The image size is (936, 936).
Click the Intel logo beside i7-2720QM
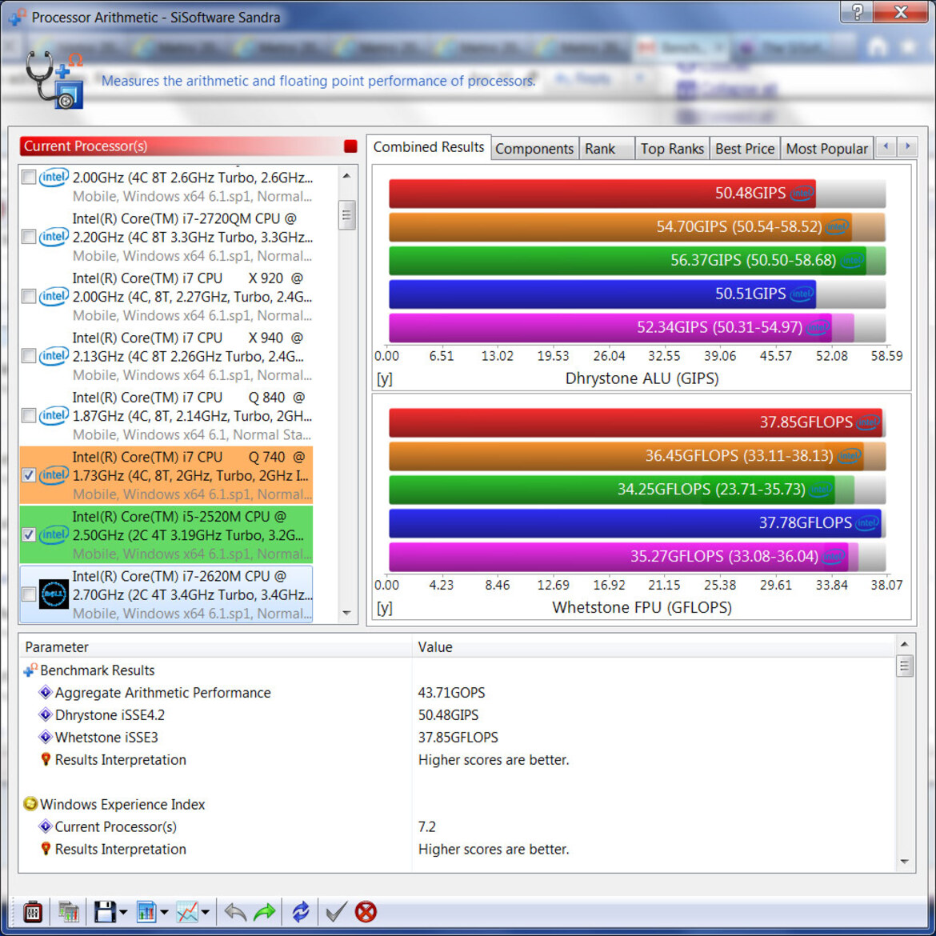click(54, 236)
